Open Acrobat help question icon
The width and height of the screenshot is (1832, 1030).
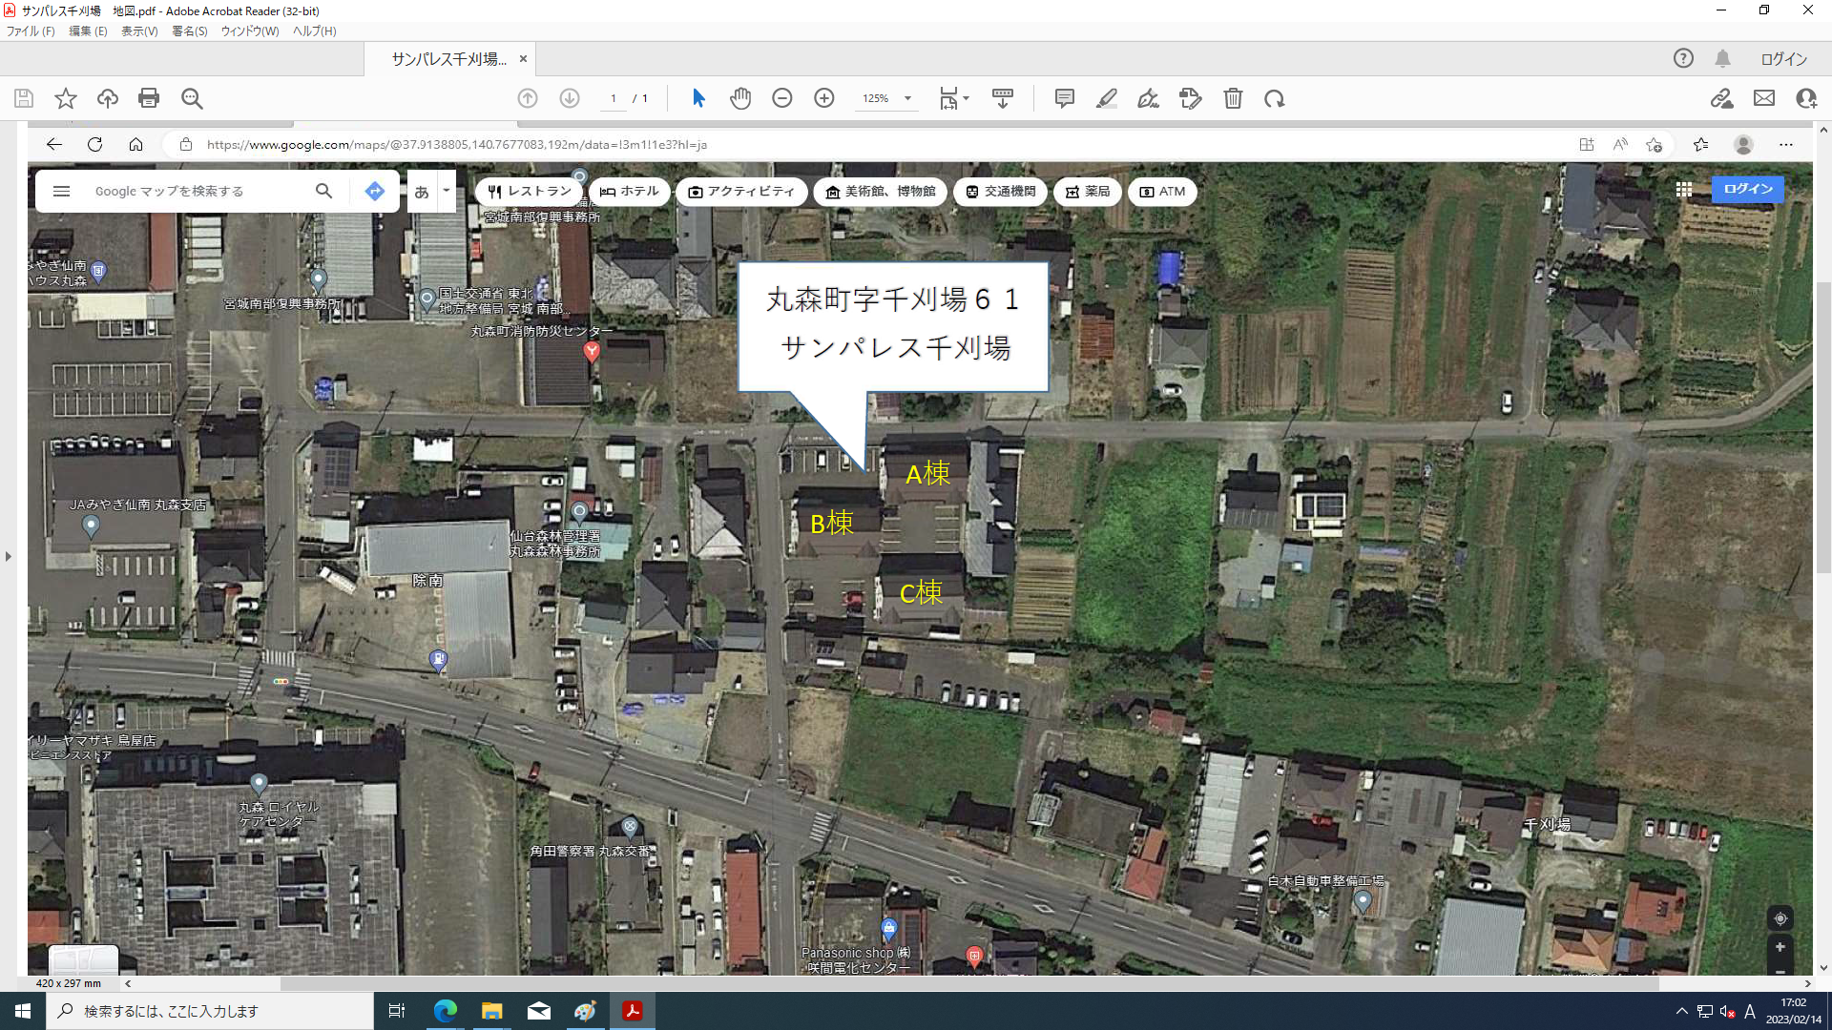(1683, 58)
